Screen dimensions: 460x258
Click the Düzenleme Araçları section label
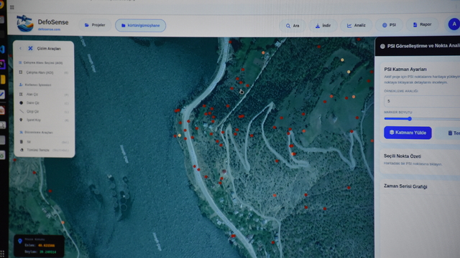38,132
